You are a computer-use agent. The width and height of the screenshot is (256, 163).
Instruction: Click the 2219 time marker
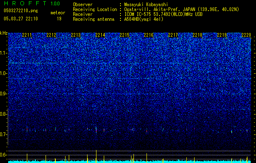pyautogui.click(x=222, y=35)
